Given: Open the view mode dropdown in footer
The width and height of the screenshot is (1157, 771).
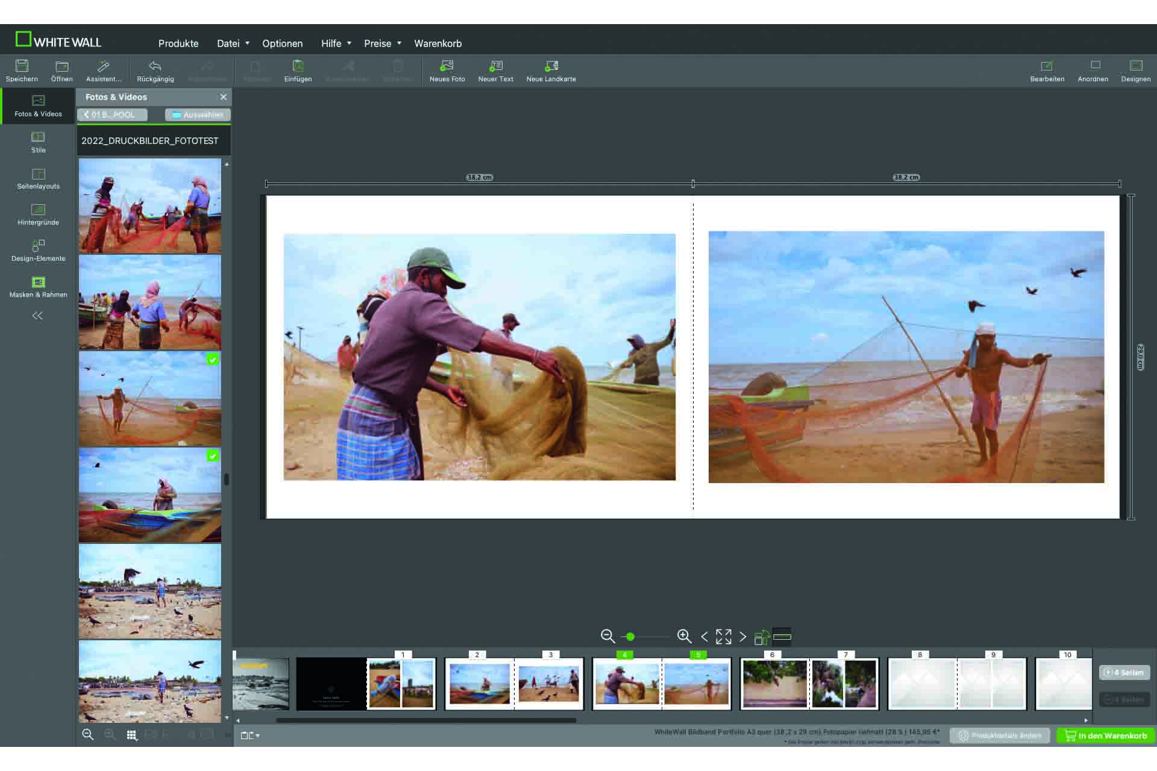Looking at the screenshot, I should coord(250,735).
